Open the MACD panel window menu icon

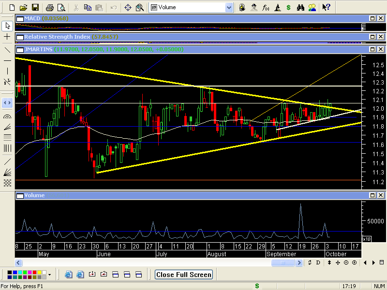coord(20,19)
